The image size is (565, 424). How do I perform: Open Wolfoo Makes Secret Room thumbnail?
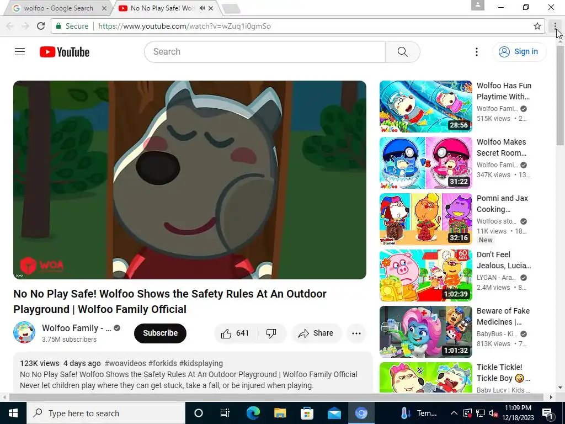pos(425,163)
